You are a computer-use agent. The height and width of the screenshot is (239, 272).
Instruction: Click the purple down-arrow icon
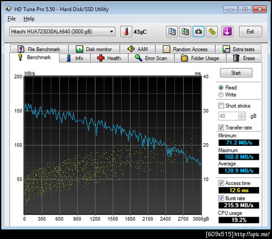point(227,32)
